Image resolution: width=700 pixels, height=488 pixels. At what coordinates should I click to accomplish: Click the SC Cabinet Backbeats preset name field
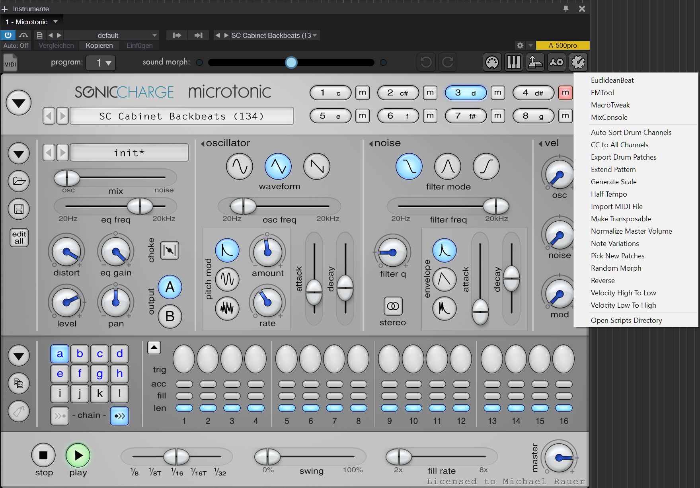pos(182,116)
